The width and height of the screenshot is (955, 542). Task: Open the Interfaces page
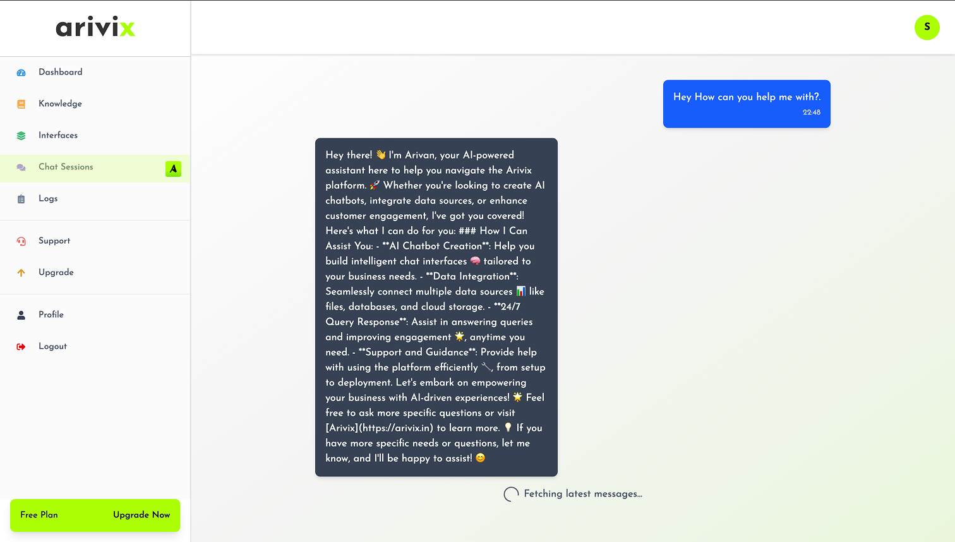pyautogui.click(x=95, y=135)
